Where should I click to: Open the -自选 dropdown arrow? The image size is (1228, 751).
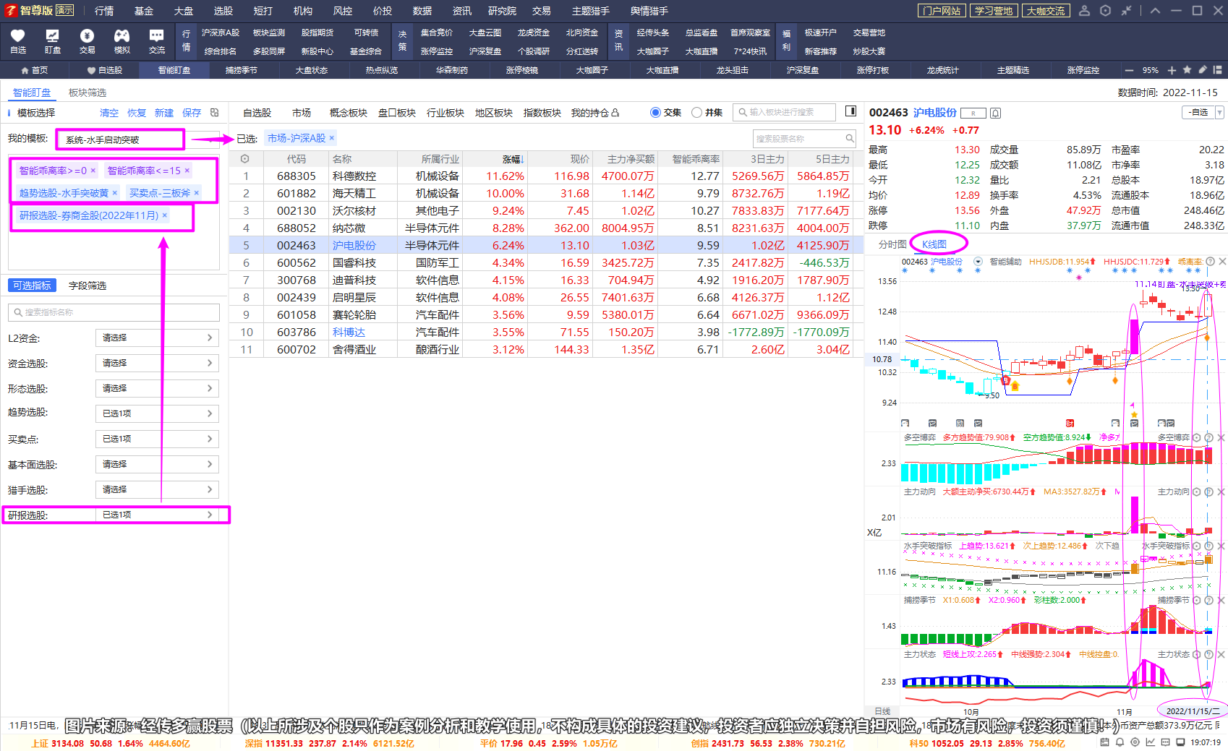(1219, 113)
